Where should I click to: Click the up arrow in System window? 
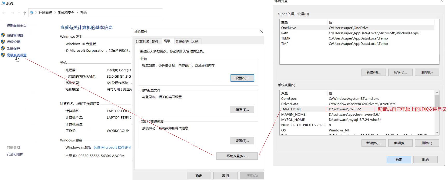[25, 13]
